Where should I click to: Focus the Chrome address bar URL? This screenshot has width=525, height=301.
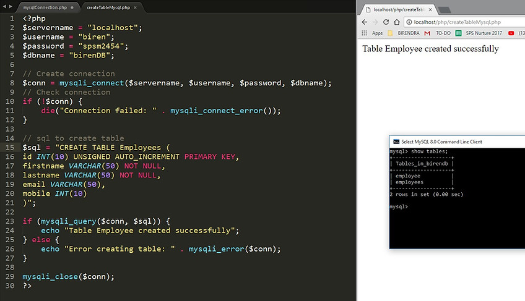pyautogui.click(x=458, y=22)
